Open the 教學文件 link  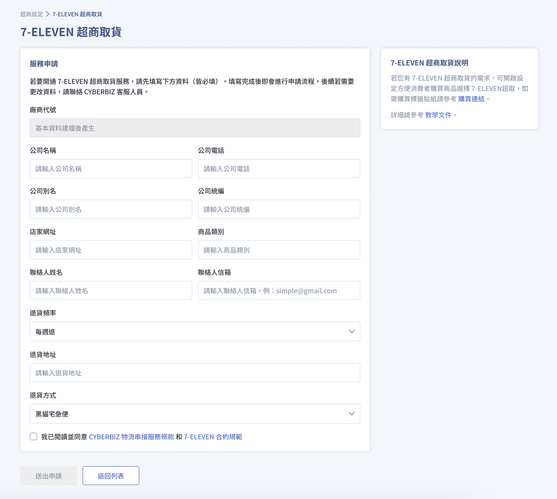pyautogui.click(x=438, y=115)
